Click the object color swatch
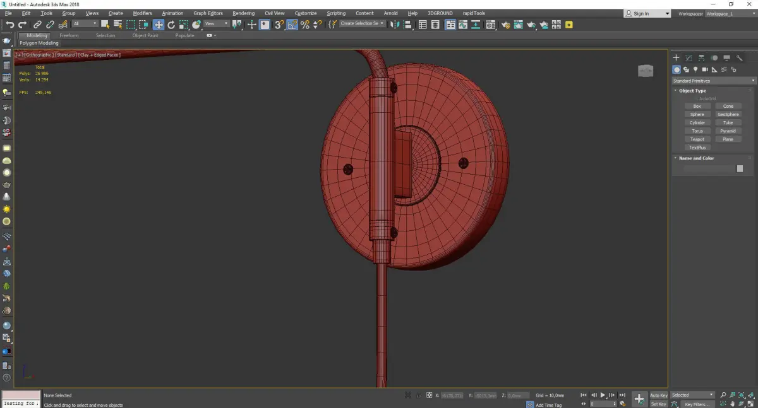This screenshot has height=408, width=758. [740, 168]
